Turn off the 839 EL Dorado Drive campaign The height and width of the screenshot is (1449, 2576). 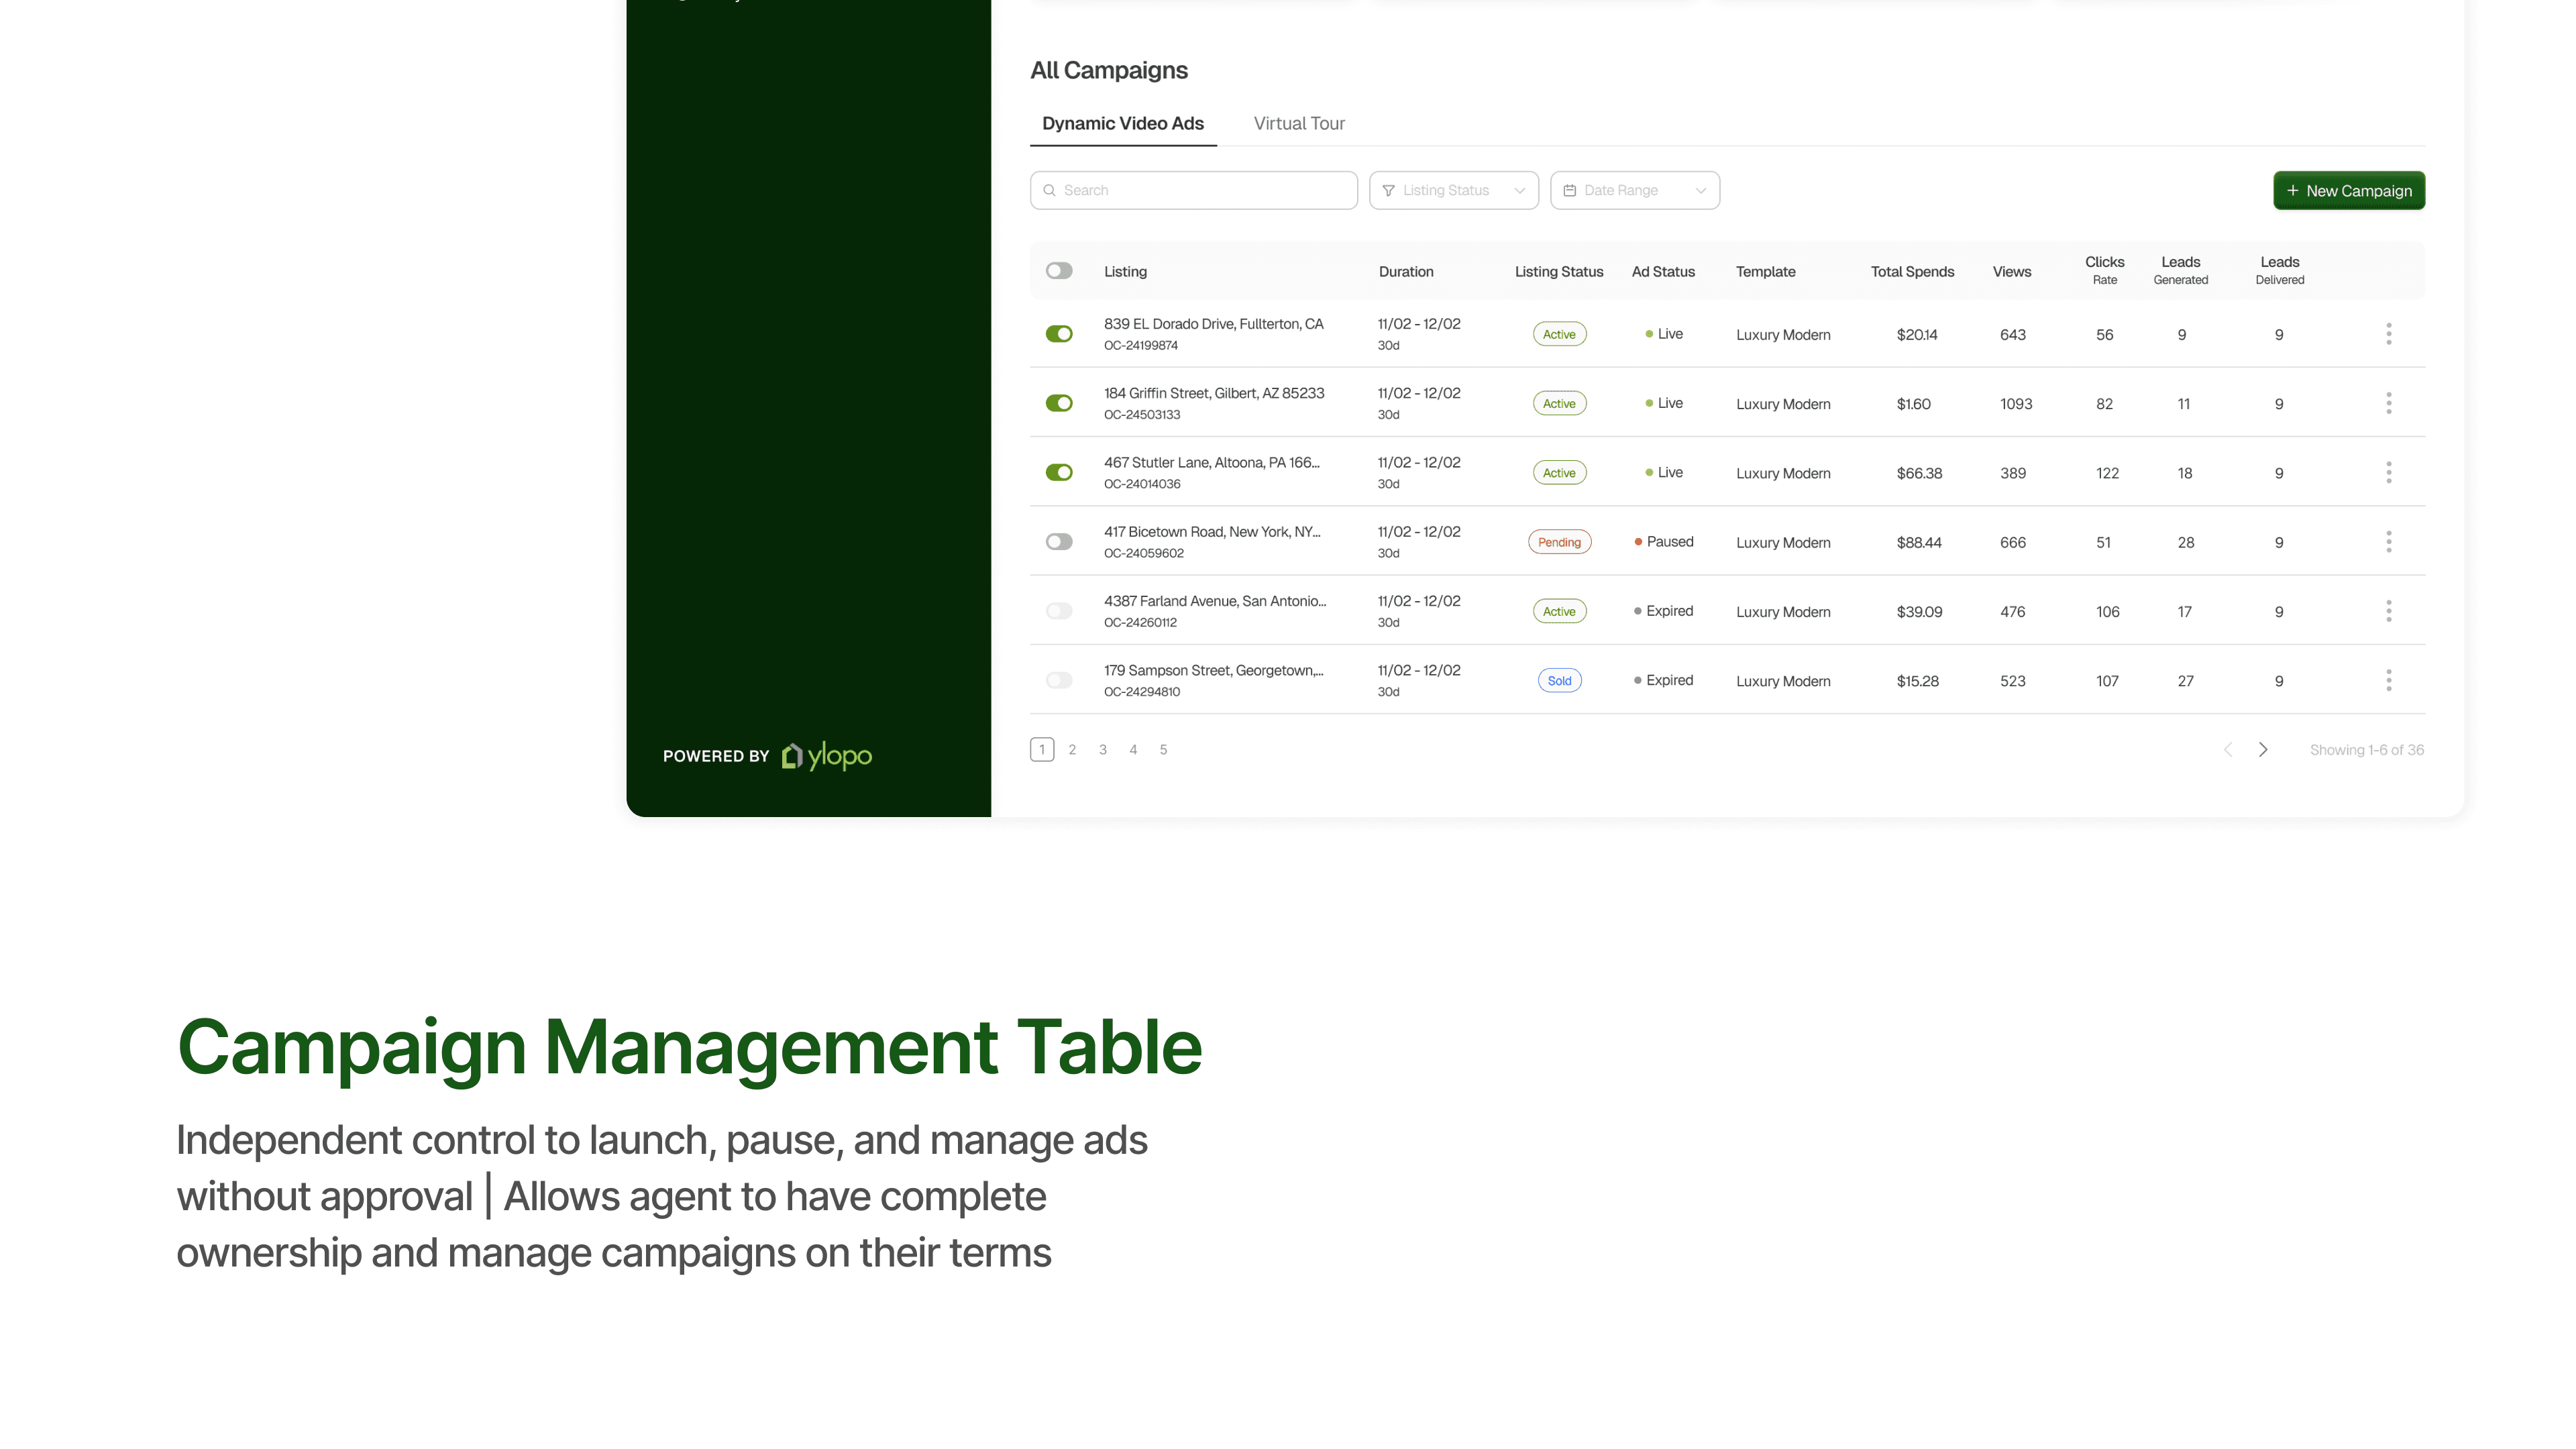pyautogui.click(x=1059, y=334)
